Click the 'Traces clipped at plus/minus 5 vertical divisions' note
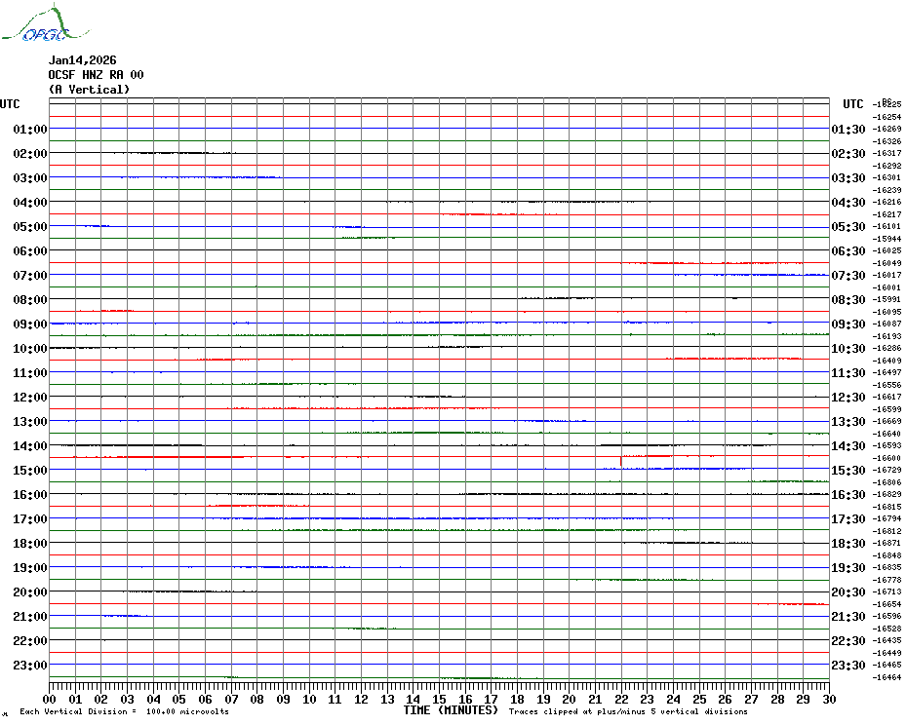This screenshot has width=907, height=725. pos(628,711)
